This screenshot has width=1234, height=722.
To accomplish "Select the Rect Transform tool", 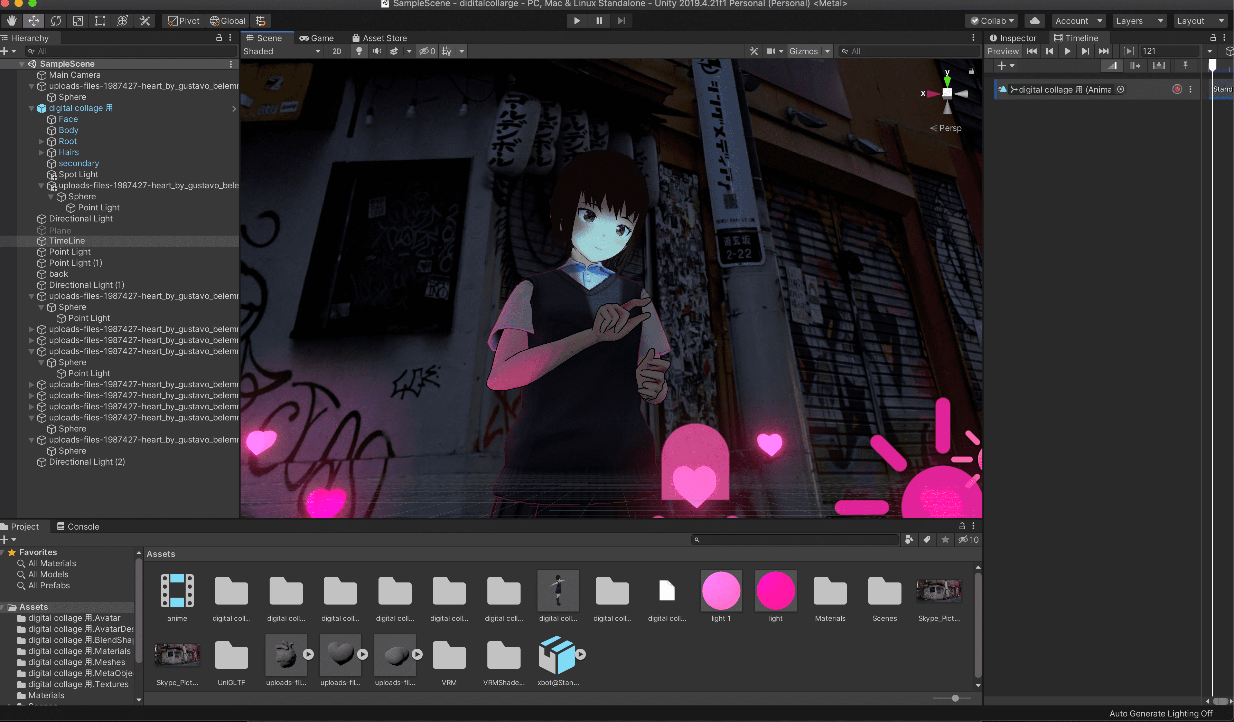I will point(100,21).
